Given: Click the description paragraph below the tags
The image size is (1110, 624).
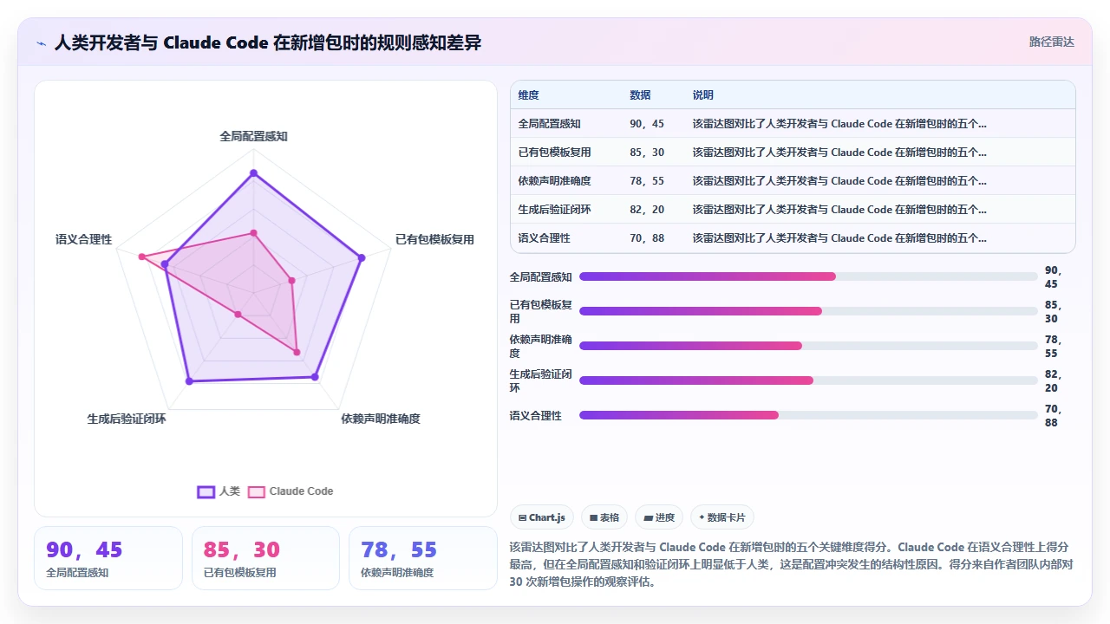Looking at the screenshot, I should pyautogui.click(x=792, y=564).
